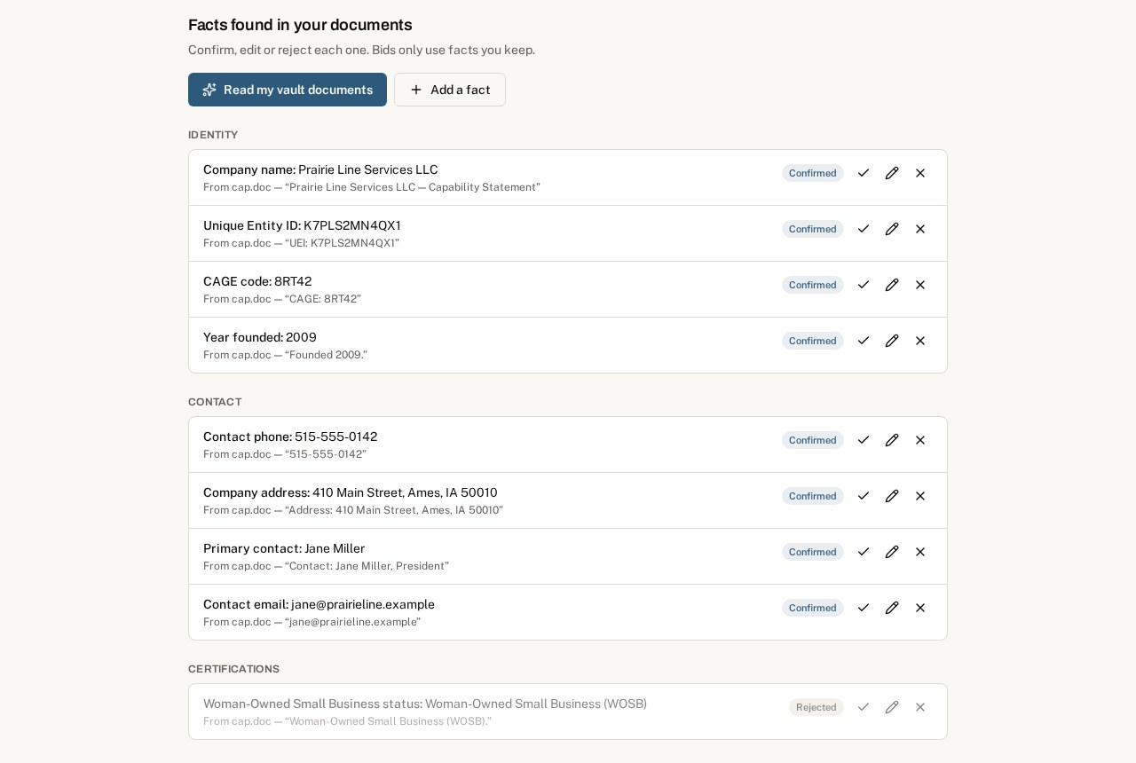Edit the Contact email fact

click(892, 608)
